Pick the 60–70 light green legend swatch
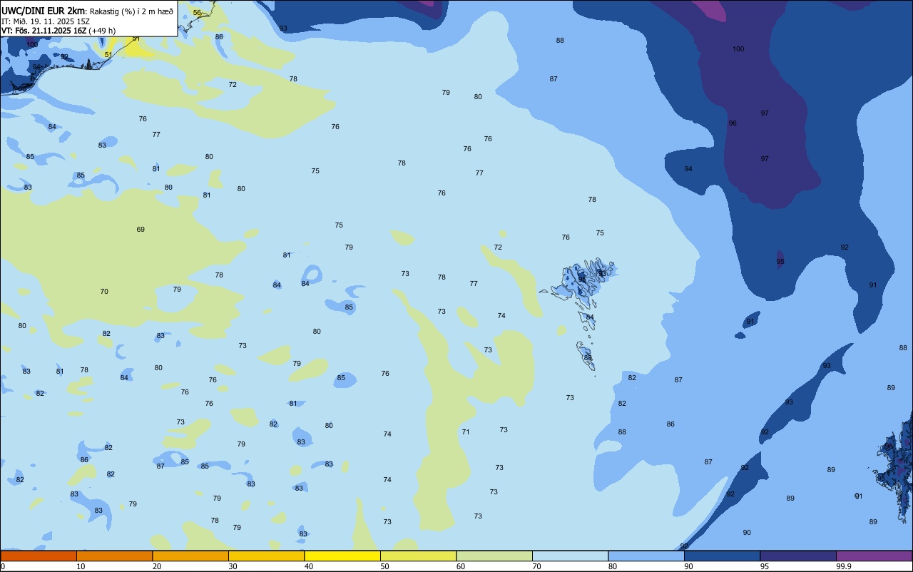913x572 pixels. tap(494, 556)
